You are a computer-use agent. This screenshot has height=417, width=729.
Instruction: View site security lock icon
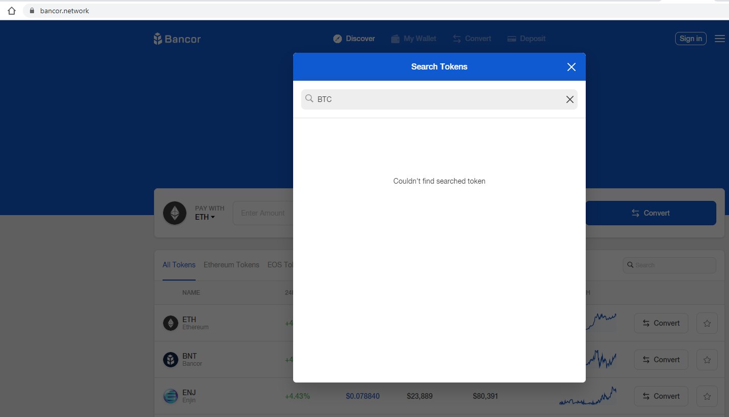coord(32,11)
